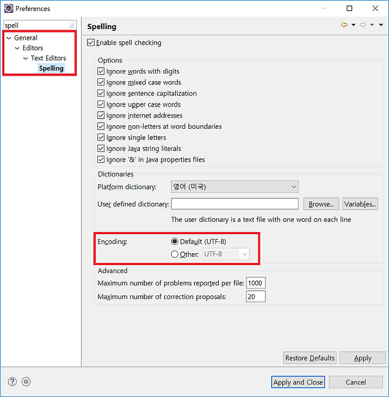This screenshot has width=389, height=397.
Task: Click Restore Defaults
Action: tap(310, 358)
